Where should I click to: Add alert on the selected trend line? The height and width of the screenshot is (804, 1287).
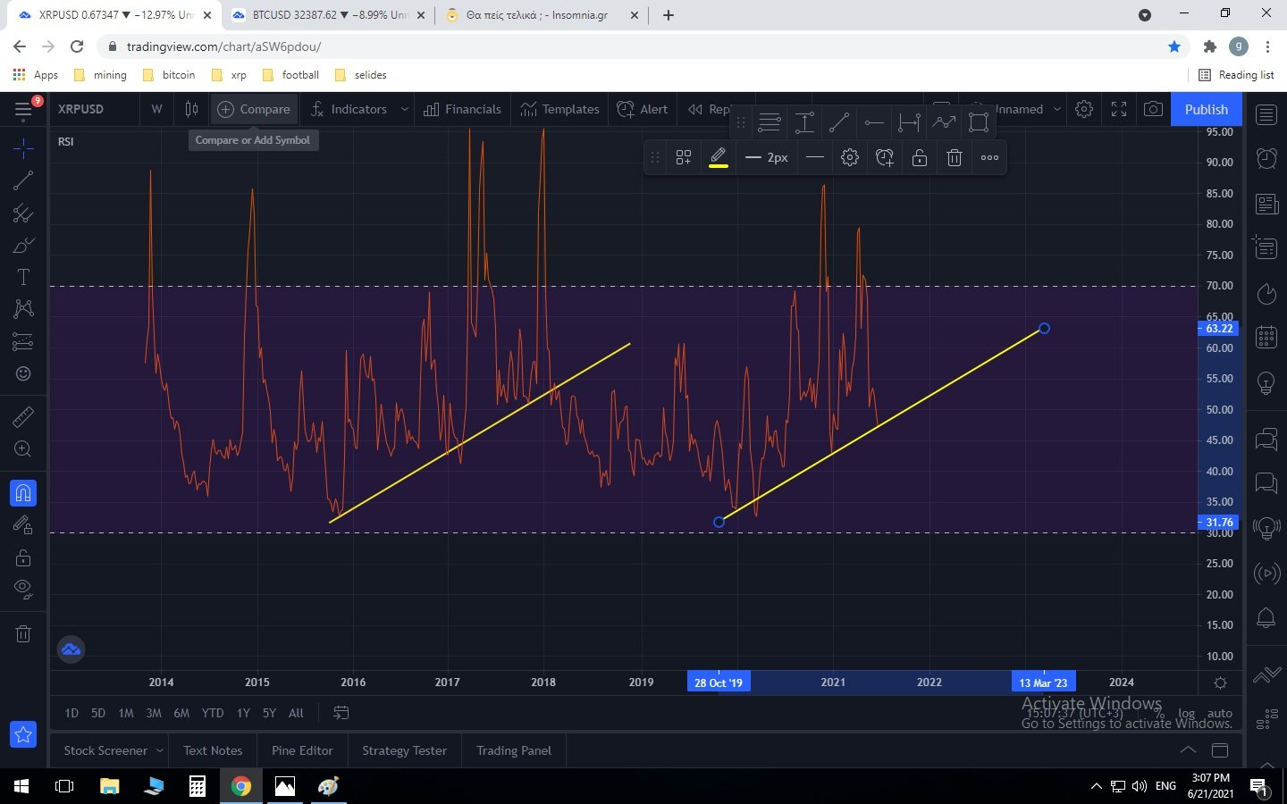885,157
